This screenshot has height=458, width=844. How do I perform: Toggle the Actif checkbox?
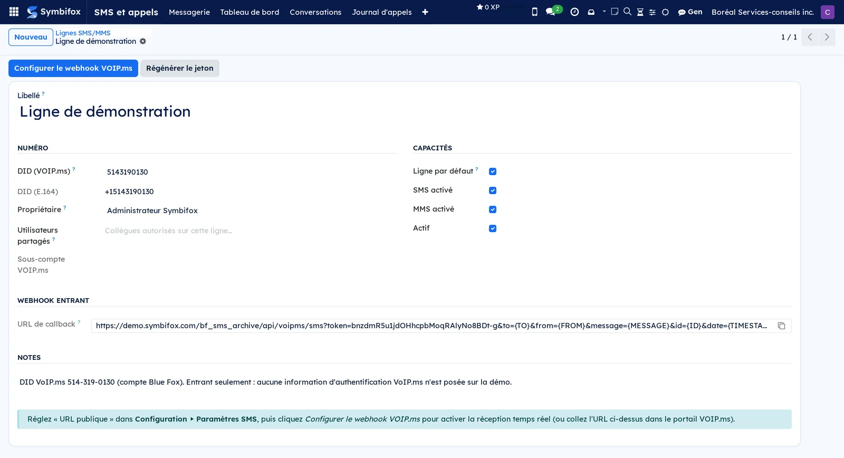pos(493,228)
